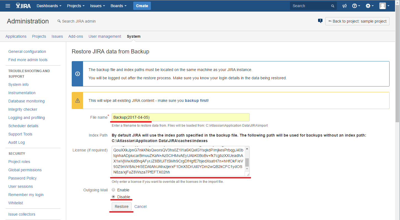Open Find more admin tools
Viewport: 400px width, 220px height.
pos(28,60)
